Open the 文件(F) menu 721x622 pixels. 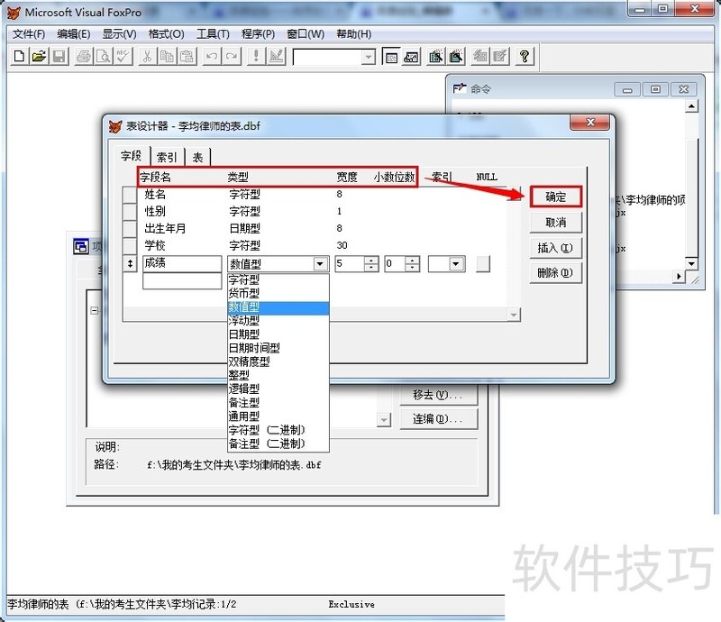point(29,34)
